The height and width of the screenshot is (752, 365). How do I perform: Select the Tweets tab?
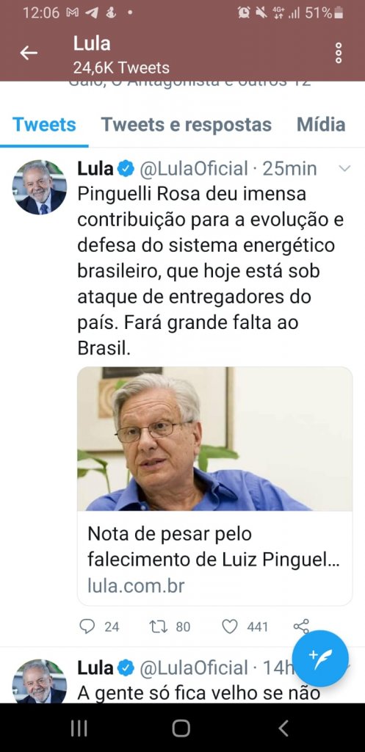click(x=44, y=125)
